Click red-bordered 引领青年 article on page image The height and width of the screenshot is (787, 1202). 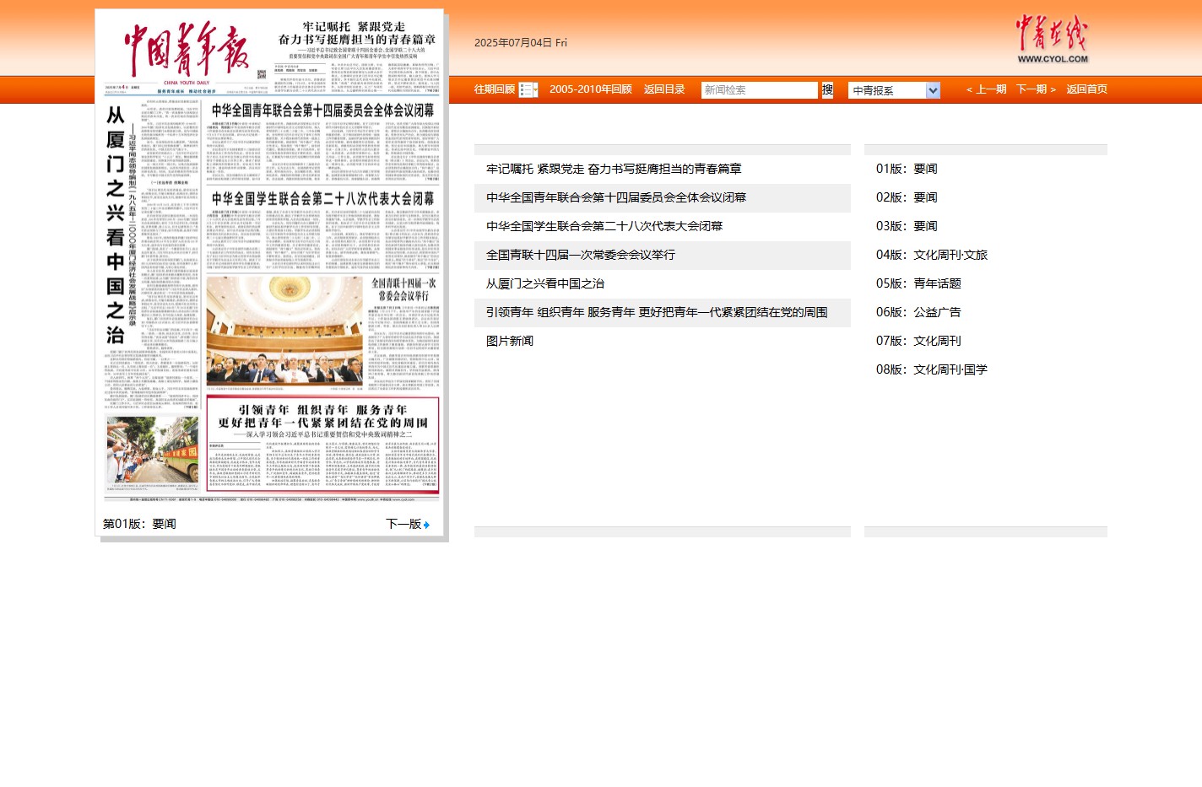(x=322, y=444)
